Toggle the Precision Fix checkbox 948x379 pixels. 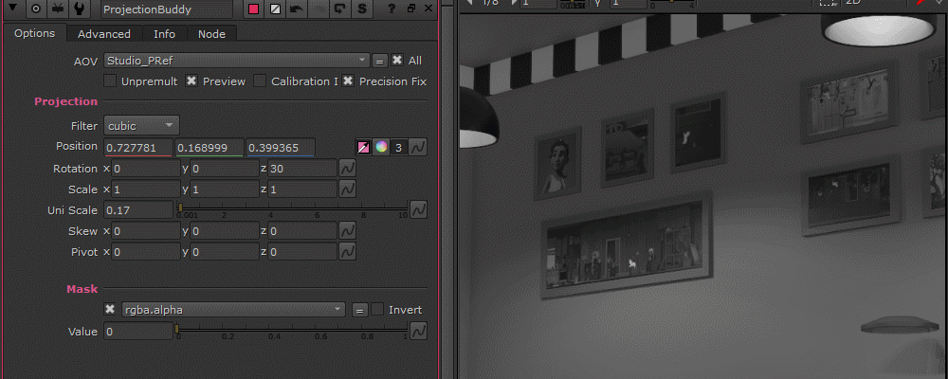348,81
